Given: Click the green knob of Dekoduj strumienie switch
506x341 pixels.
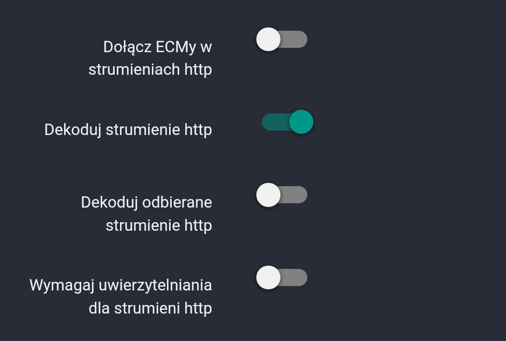Looking at the screenshot, I should tap(301, 122).
